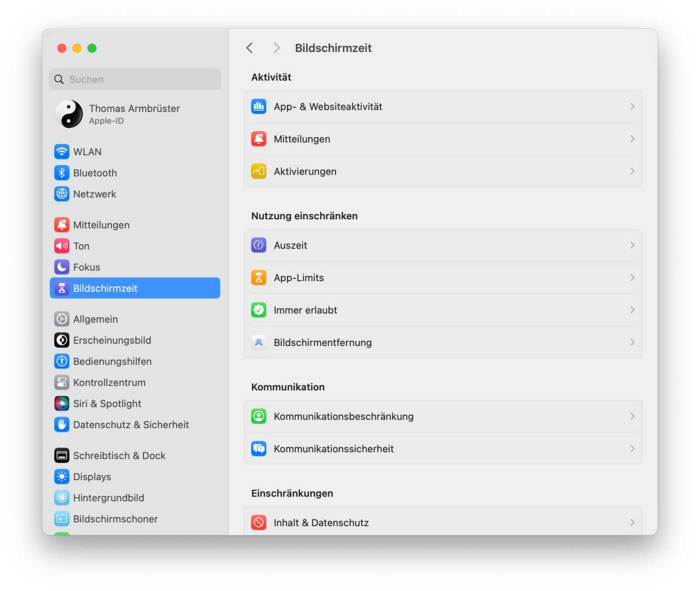Viewport: 700px width, 591px height.
Task: Open App-Limits via its right chevron
Action: click(632, 278)
